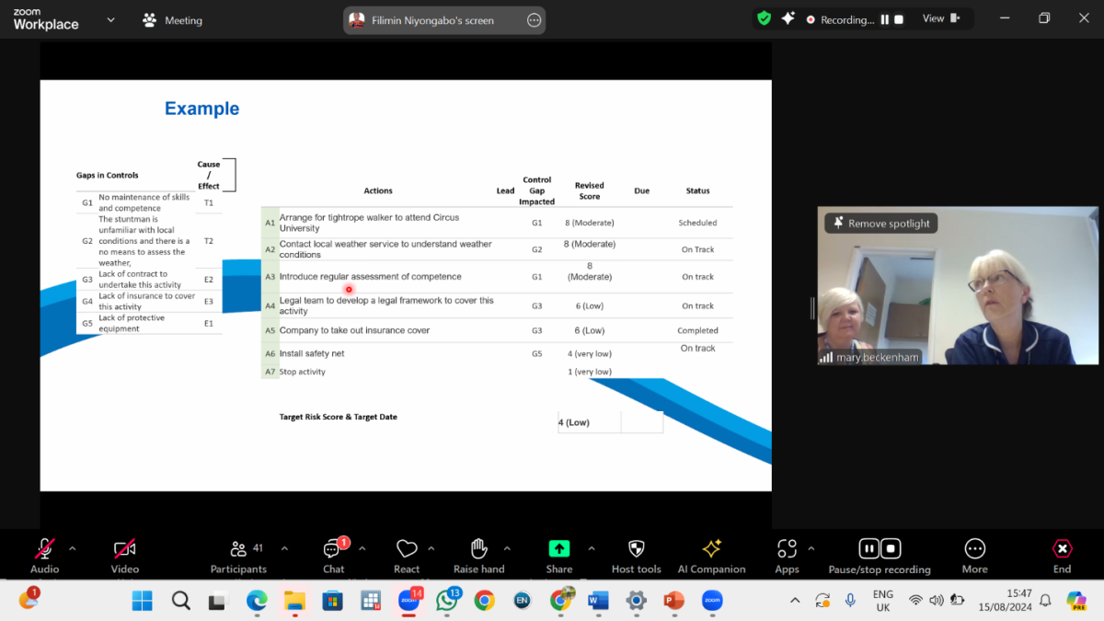Stop recording in the bottom toolbar
1104x621 pixels.
point(891,548)
